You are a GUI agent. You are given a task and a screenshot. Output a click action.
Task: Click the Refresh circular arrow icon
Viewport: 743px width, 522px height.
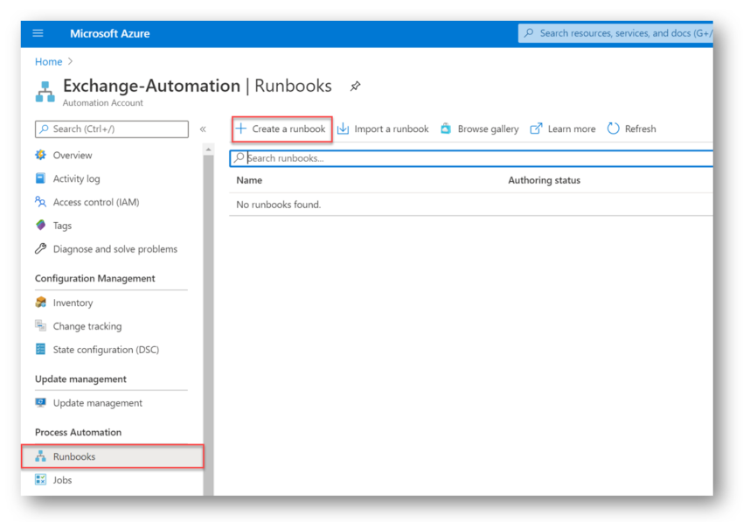point(613,129)
